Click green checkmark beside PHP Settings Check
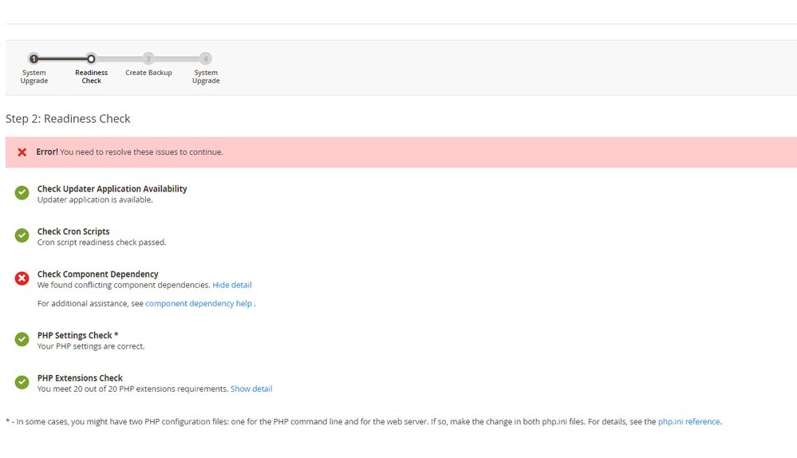The image size is (797, 458). point(22,340)
